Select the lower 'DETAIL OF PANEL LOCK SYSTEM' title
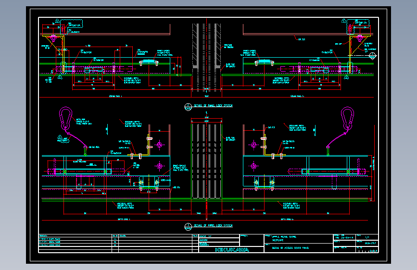 (x=213, y=225)
